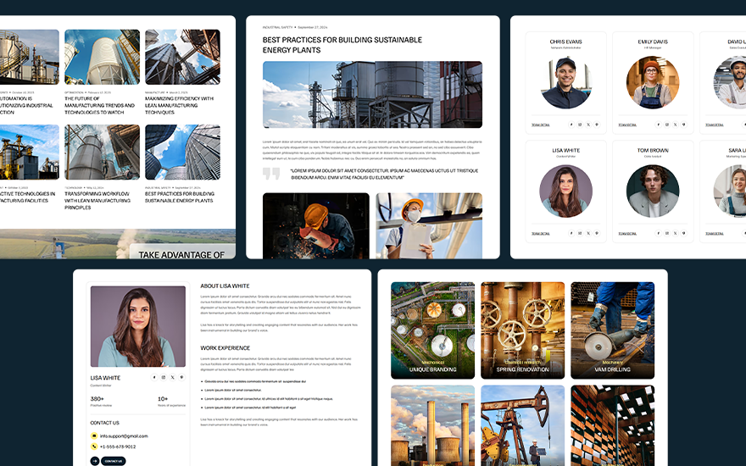Click Chris Evans' round portrait photo
Screen dimensions: 746x466
pos(565,83)
